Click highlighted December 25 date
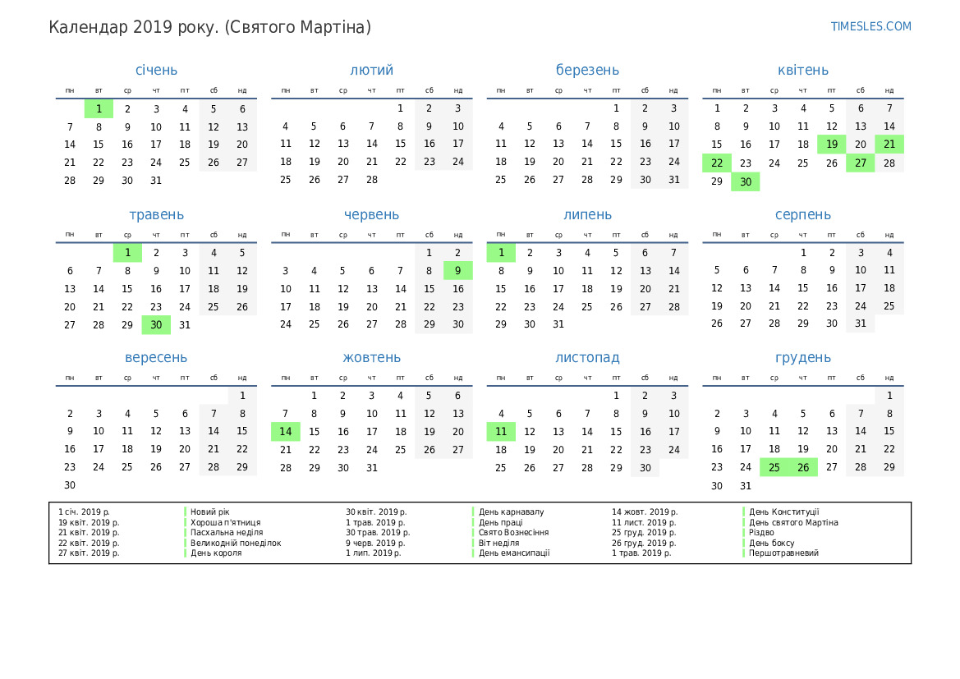Screen dimensions: 960x679 click(774, 468)
